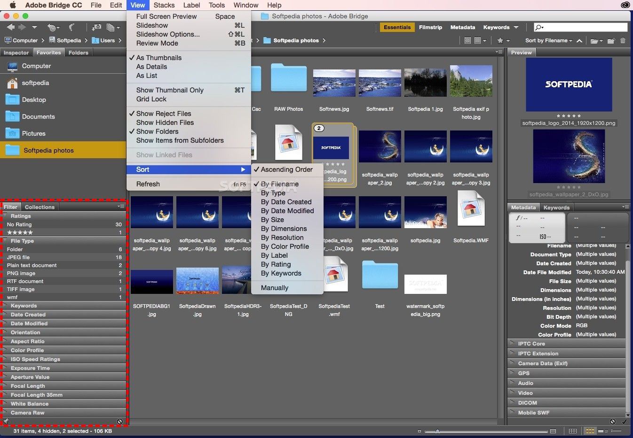Switch to the Filmstrip workspace
Viewport: 633px width, 438px height.
pos(430,27)
